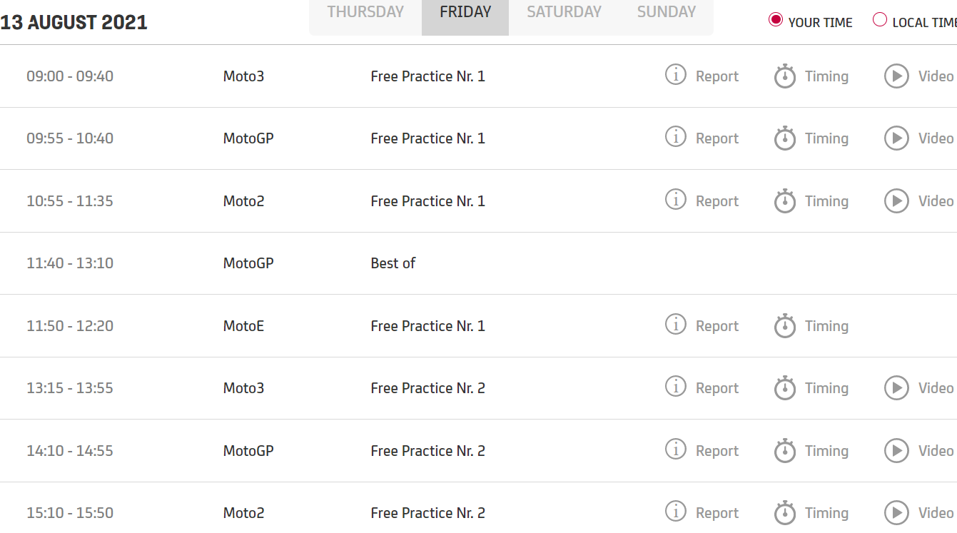The width and height of the screenshot is (957, 533).
Task: Click stopwatch icon for MotoGP Free Practice 2
Action: click(785, 451)
